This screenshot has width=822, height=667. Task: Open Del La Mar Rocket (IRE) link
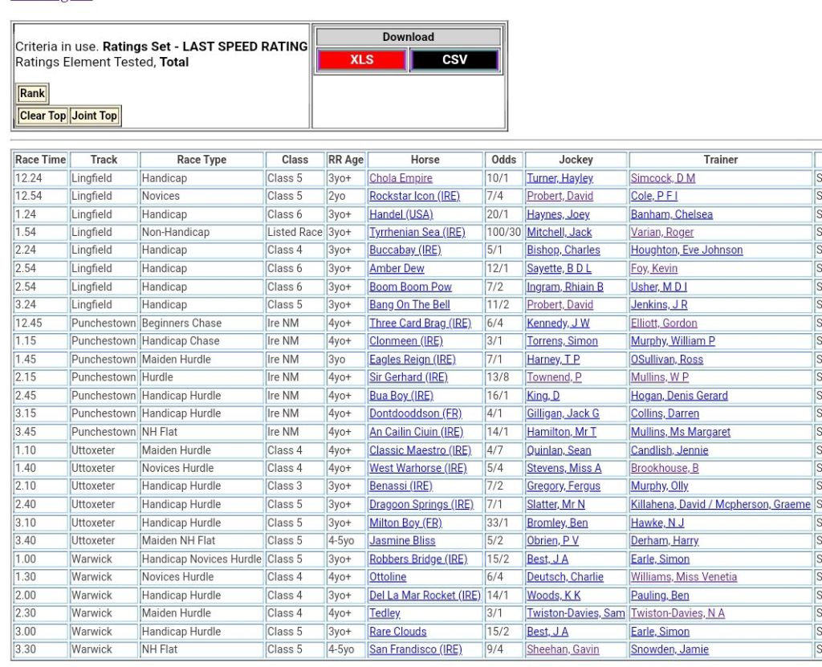[x=425, y=596]
